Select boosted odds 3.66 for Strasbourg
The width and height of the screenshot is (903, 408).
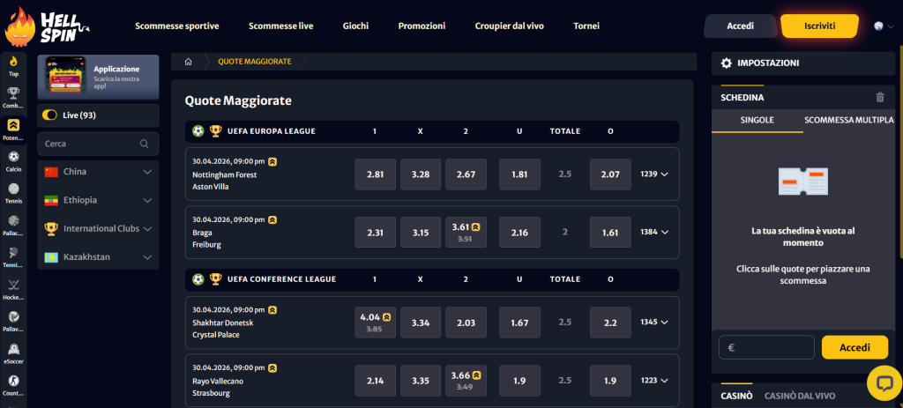(466, 381)
